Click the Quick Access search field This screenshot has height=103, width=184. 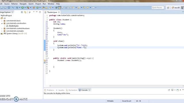[158, 8]
